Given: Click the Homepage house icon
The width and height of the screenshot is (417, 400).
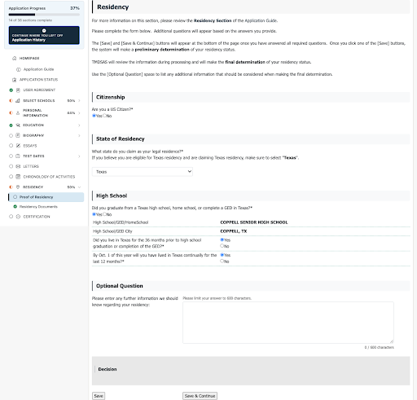Looking at the screenshot, I should pos(15,59).
